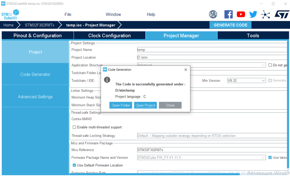
Task: Toggle the Use latest firmware checkbox
Action: coord(270,158)
